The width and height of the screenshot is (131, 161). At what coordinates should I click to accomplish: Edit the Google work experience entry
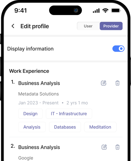coord(104,147)
